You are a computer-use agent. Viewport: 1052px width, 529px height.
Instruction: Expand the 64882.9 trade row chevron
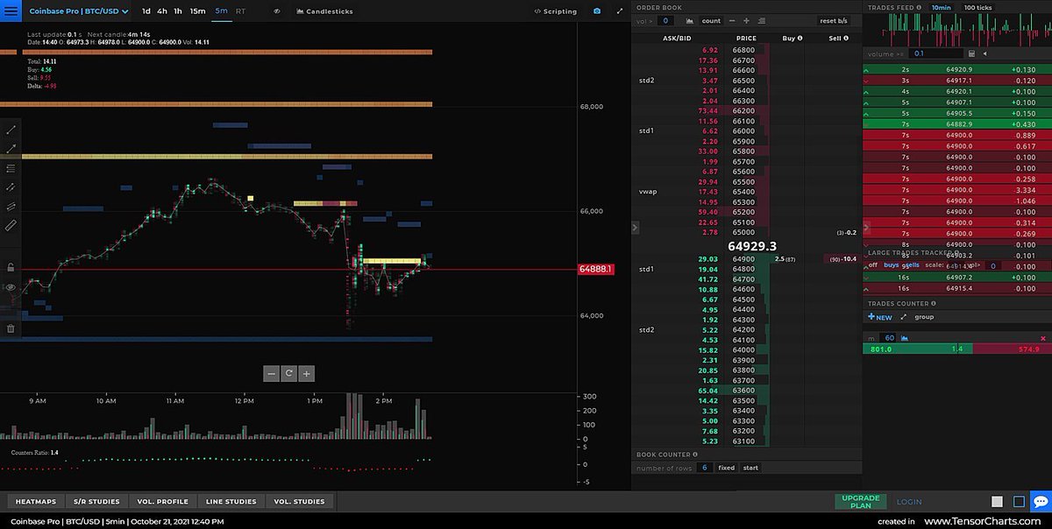click(867, 124)
